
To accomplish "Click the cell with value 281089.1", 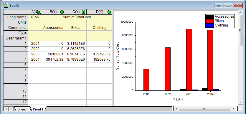I will [53, 54].
